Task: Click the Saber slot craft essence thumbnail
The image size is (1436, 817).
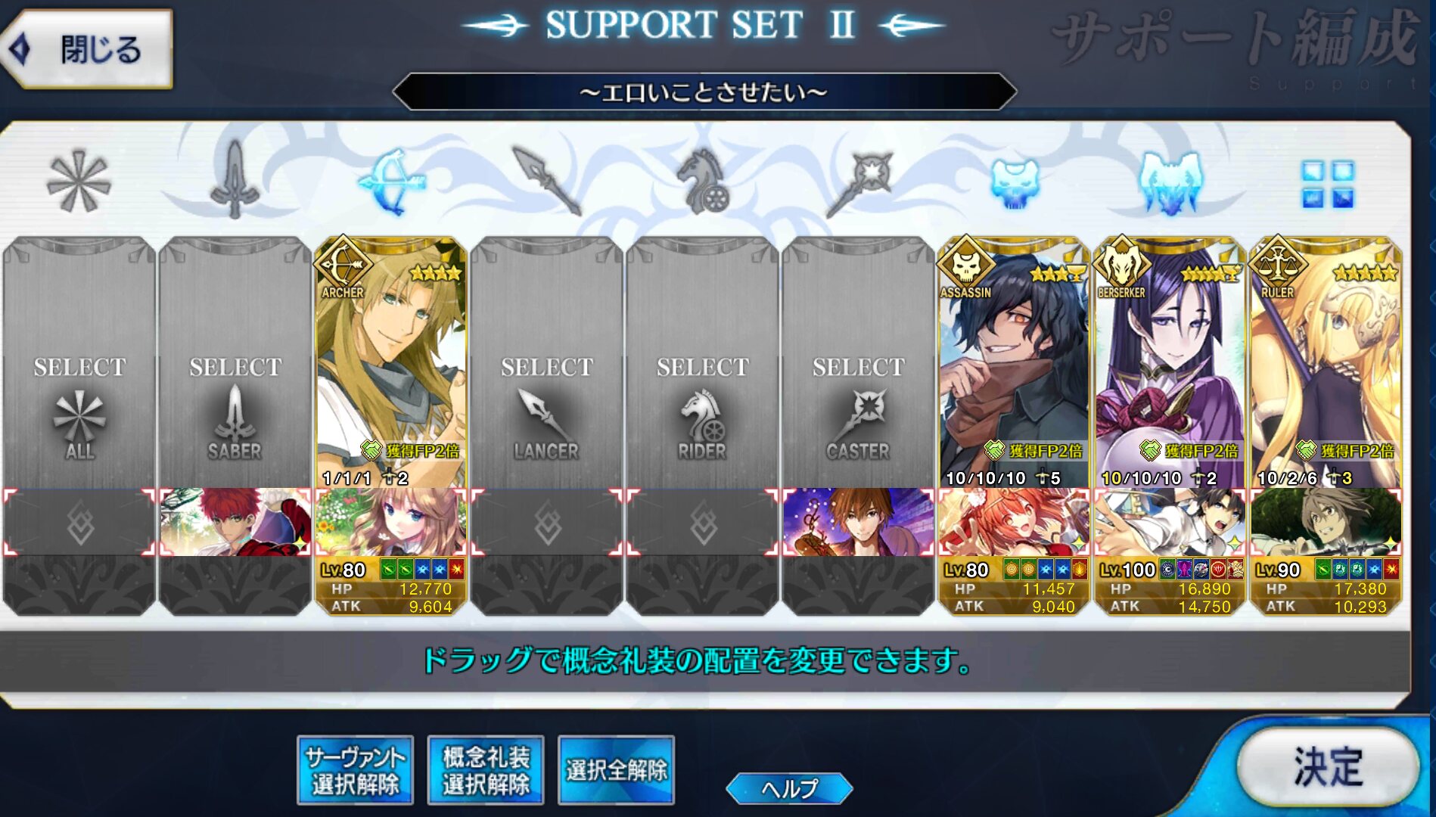Action: (x=235, y=522)
